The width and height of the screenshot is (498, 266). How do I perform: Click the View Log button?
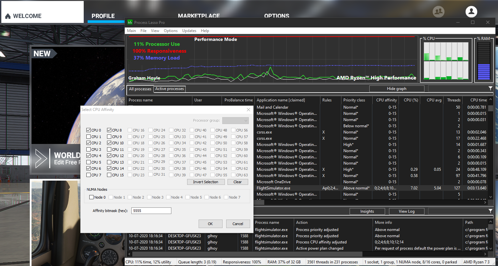406,211
